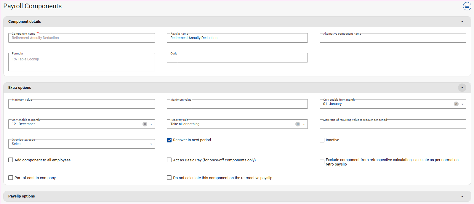Viewport: 474px width, 204px height.
Task: Open the 'Only enable from month' dropdown arrow
Action: (x=462, y=104)
